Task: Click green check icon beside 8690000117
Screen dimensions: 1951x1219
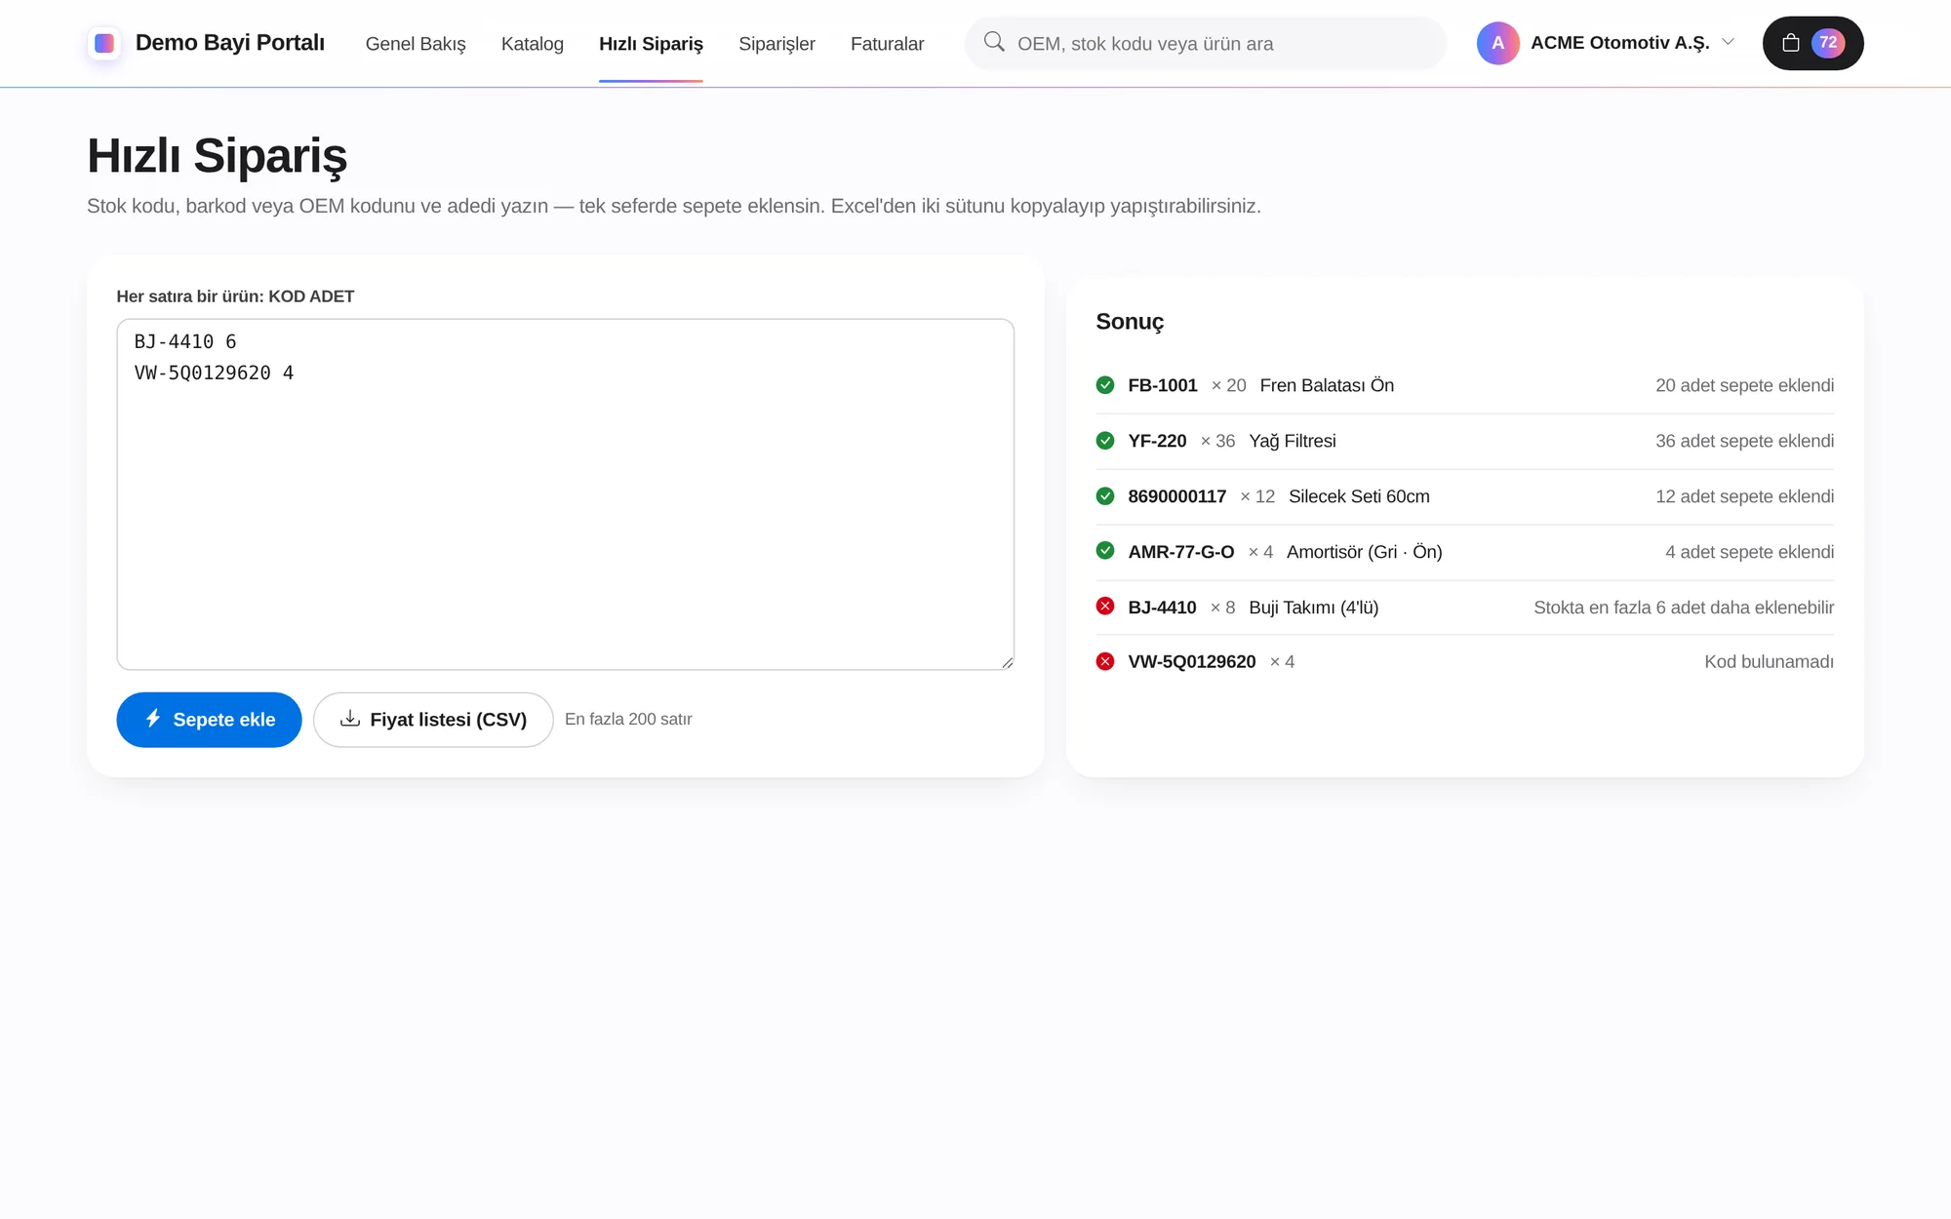Action: point(1105,496)
